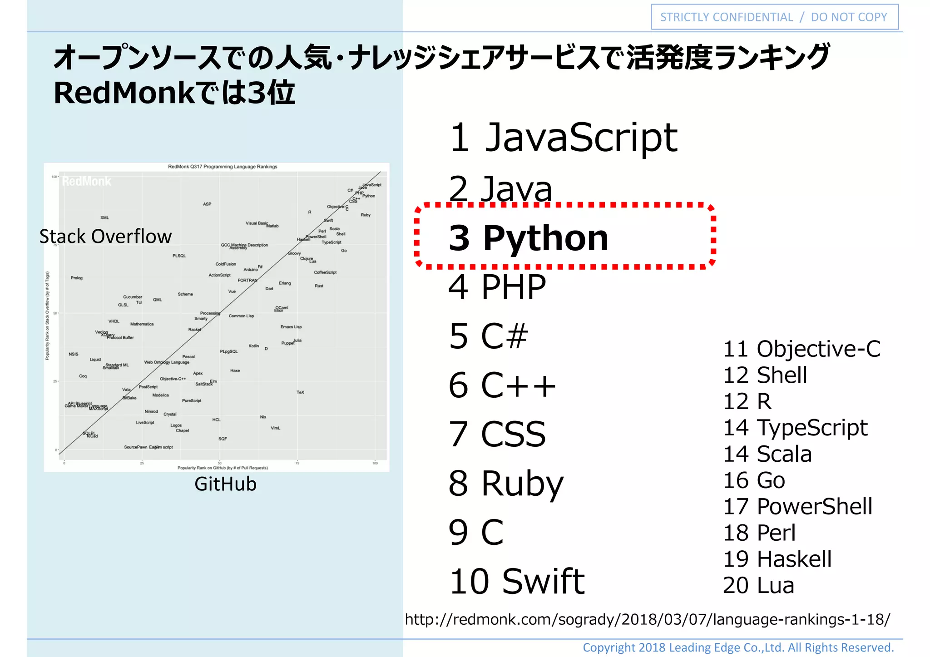Click the '2 Java' ranking entry
Viewport: 930px width, 657px height.
coord(500,189)
